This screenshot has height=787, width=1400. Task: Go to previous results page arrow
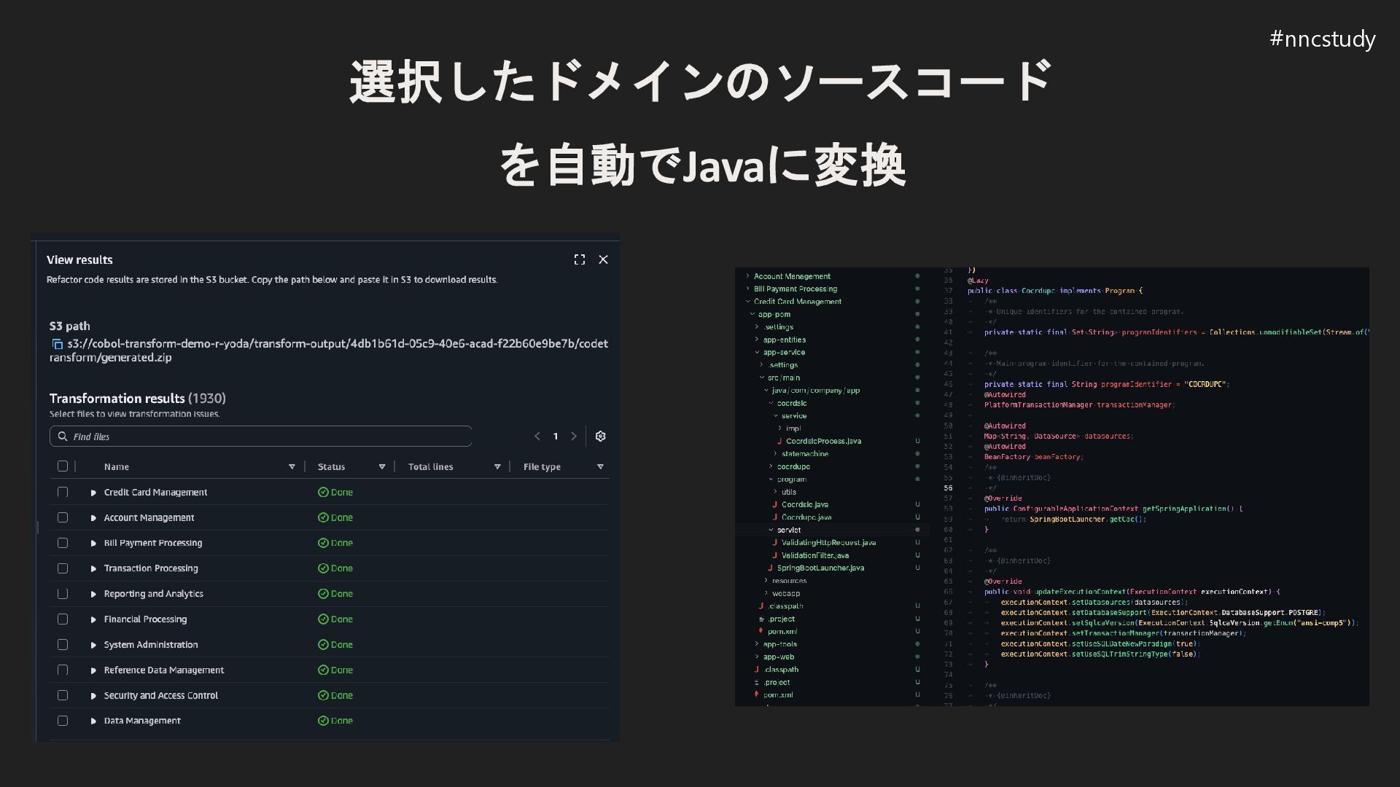[x=537, y=436]
